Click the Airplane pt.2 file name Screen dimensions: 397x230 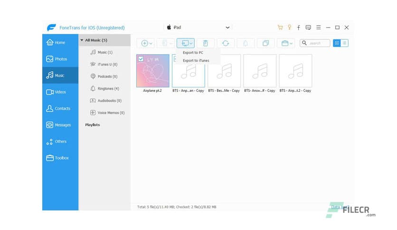152,90
